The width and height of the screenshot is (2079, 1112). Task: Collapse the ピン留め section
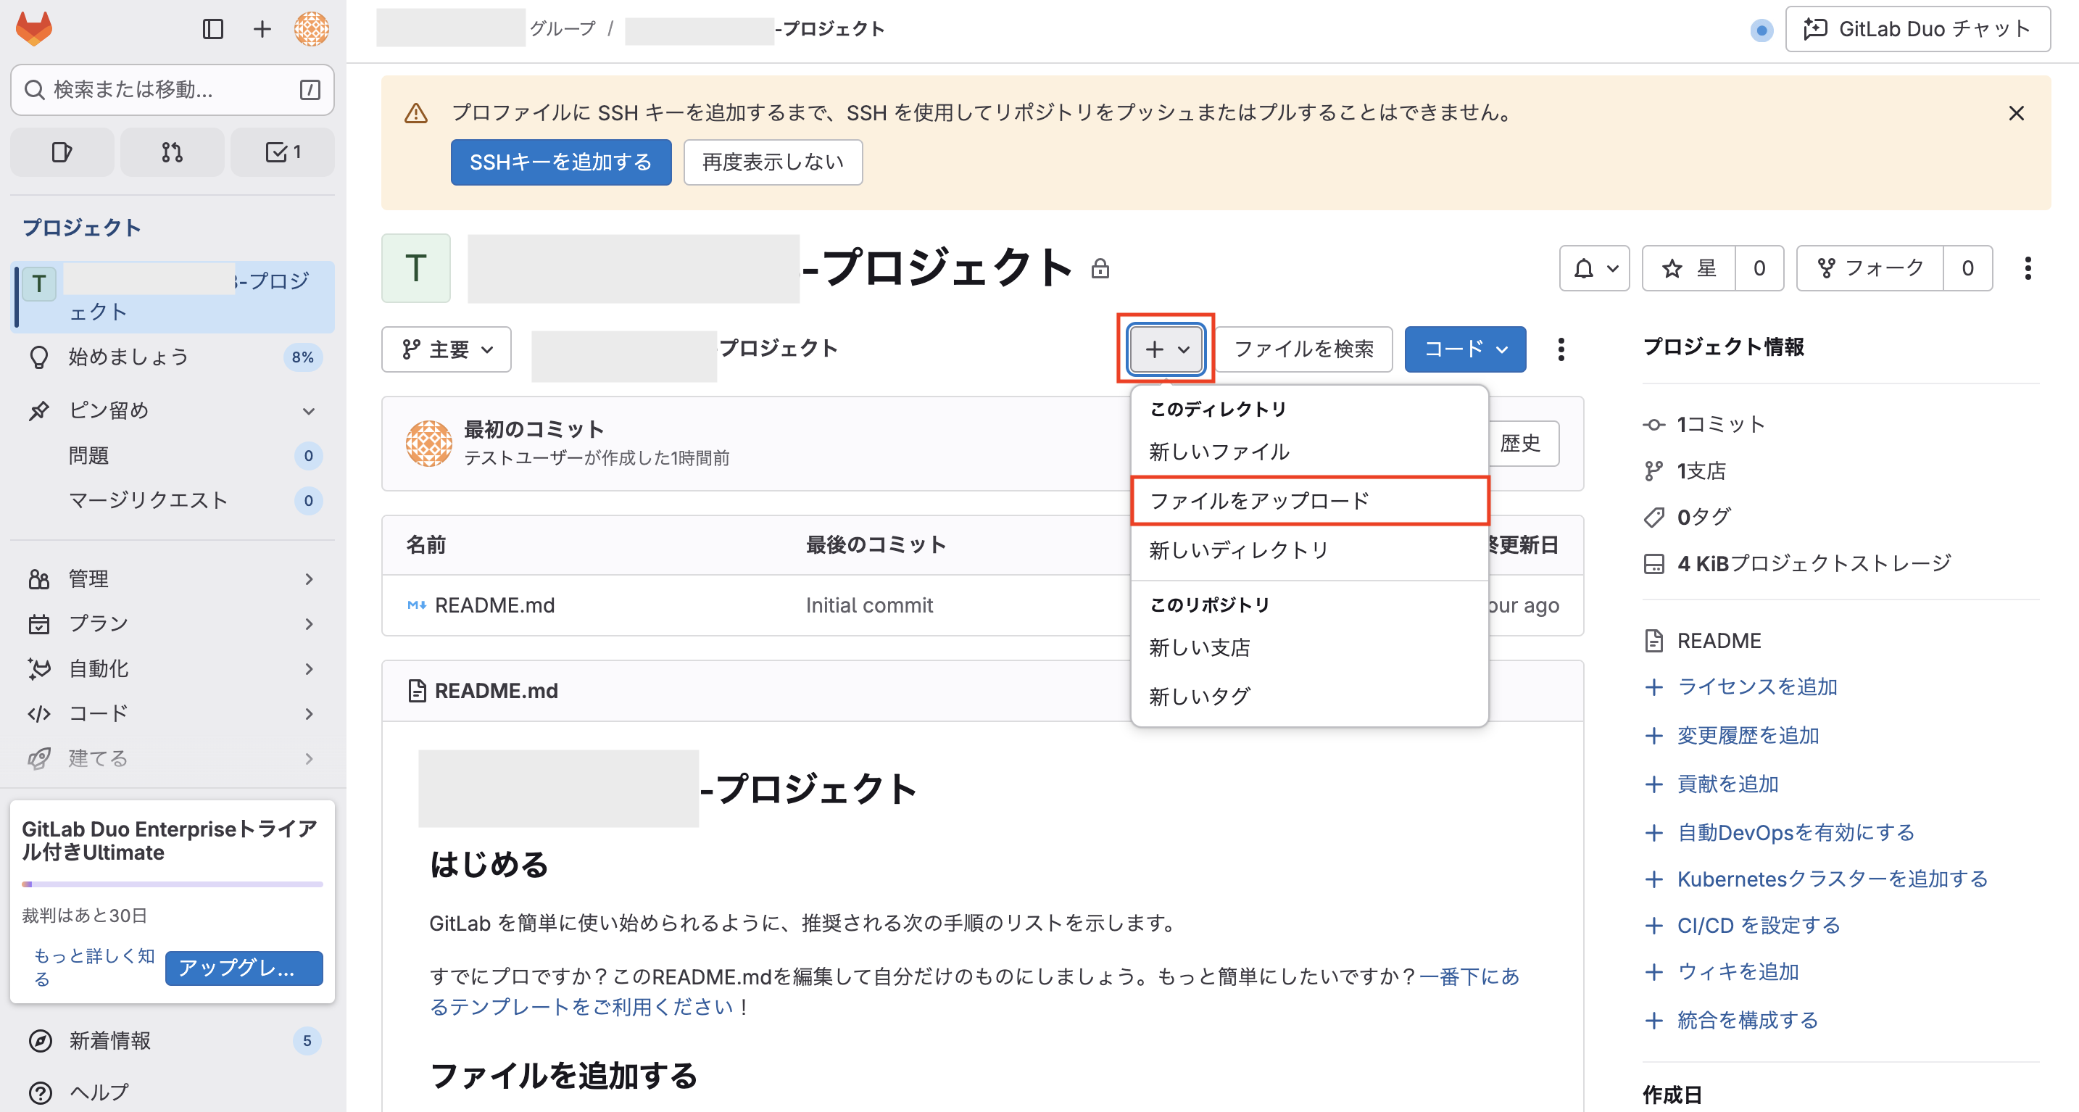click(172, 411)
